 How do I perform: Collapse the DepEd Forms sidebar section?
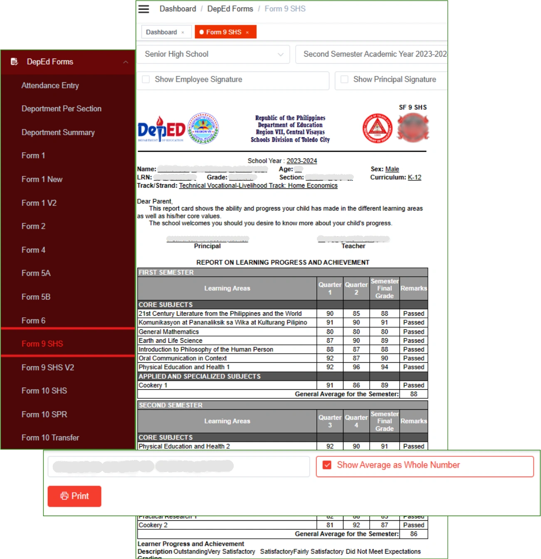tap(126, 62)
